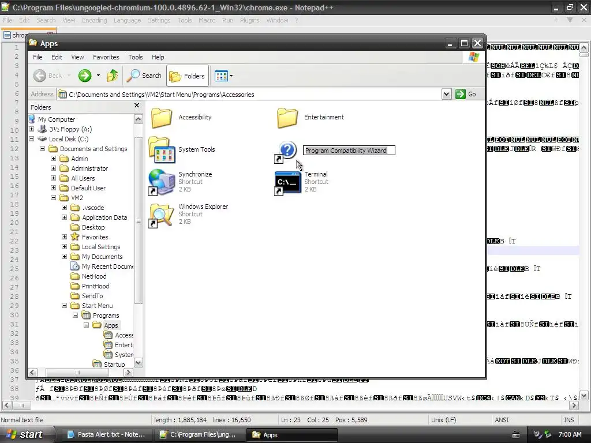Open the View menu in Apps window
The width and height of the screenshot is (591, 443).
click(x=78, y=57)
